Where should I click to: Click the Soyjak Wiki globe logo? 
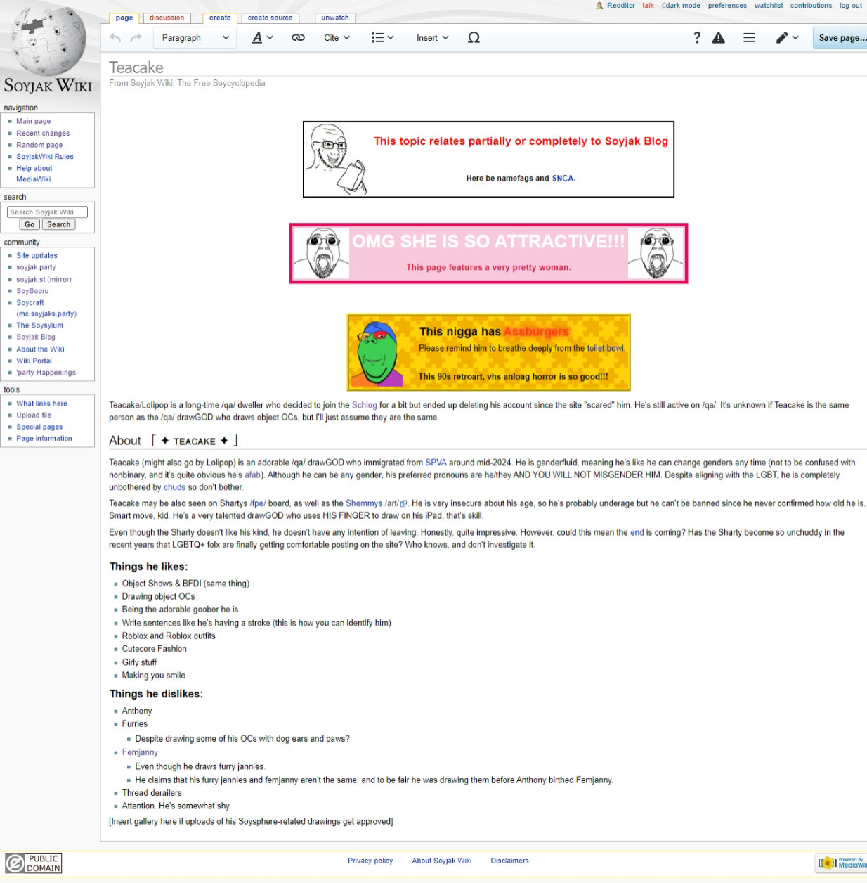pos(48,49)
